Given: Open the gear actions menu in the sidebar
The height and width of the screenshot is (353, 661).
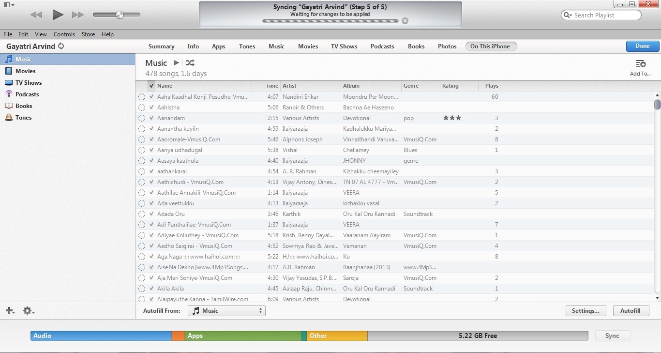Looking at the screenshot, I should pos(29,311).
